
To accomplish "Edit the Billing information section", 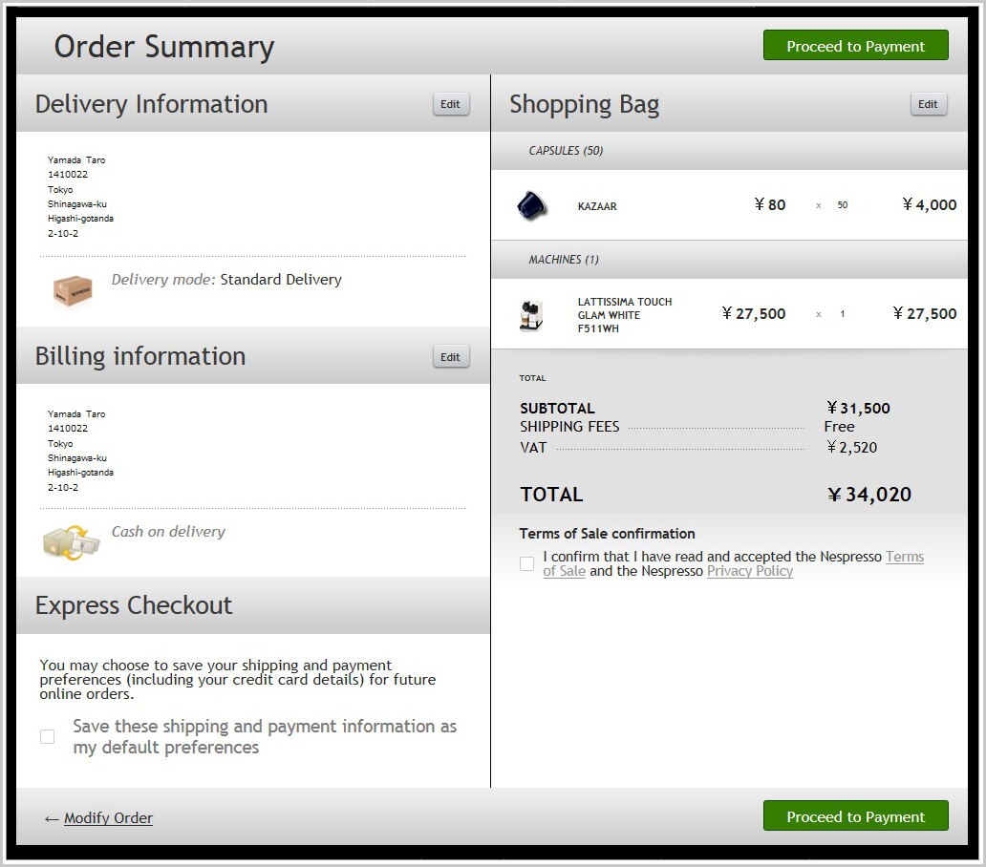I will (x=451, y=357).
